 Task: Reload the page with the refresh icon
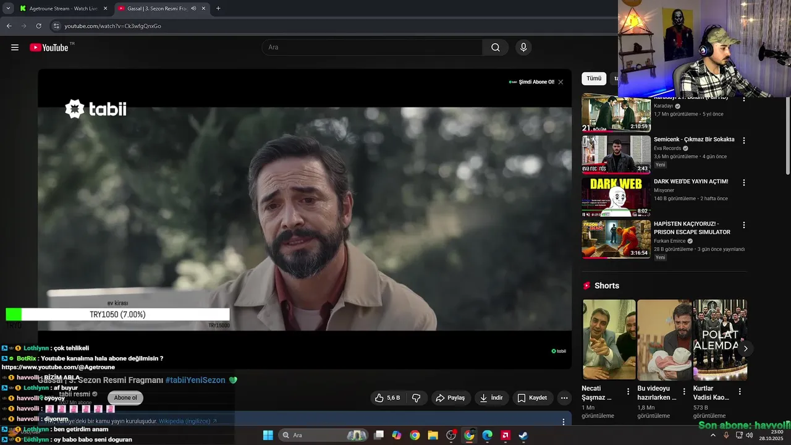pyautogui.click(x=38, y=26)
